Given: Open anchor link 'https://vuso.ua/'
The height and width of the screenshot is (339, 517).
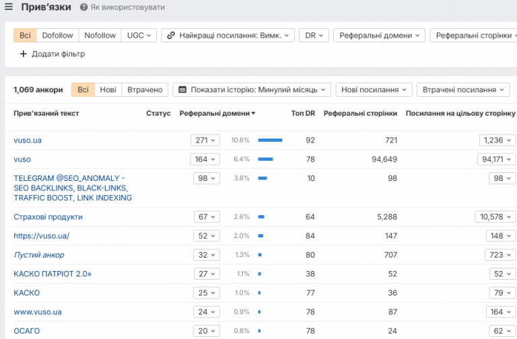Looking at the screenshot, I should (42, 236).
